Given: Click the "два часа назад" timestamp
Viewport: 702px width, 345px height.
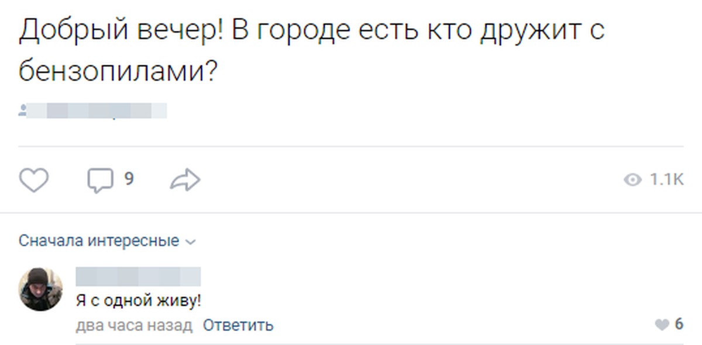Looking at the screenshot, I should pyautogui.click(x=134, y=325).
